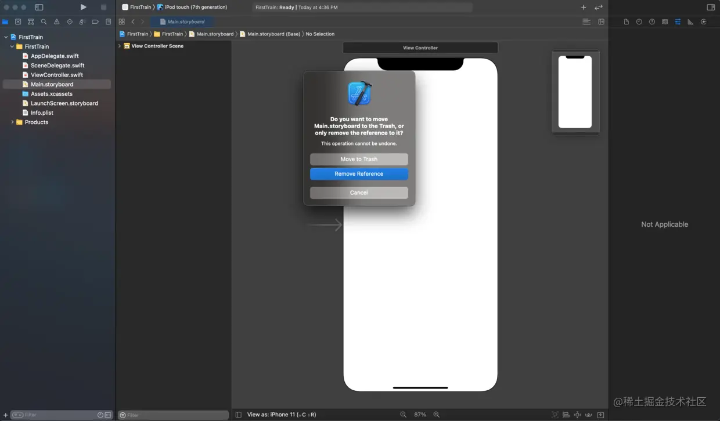Stop the running build
This screenshot has height=421, width=720.
[103, 7]
